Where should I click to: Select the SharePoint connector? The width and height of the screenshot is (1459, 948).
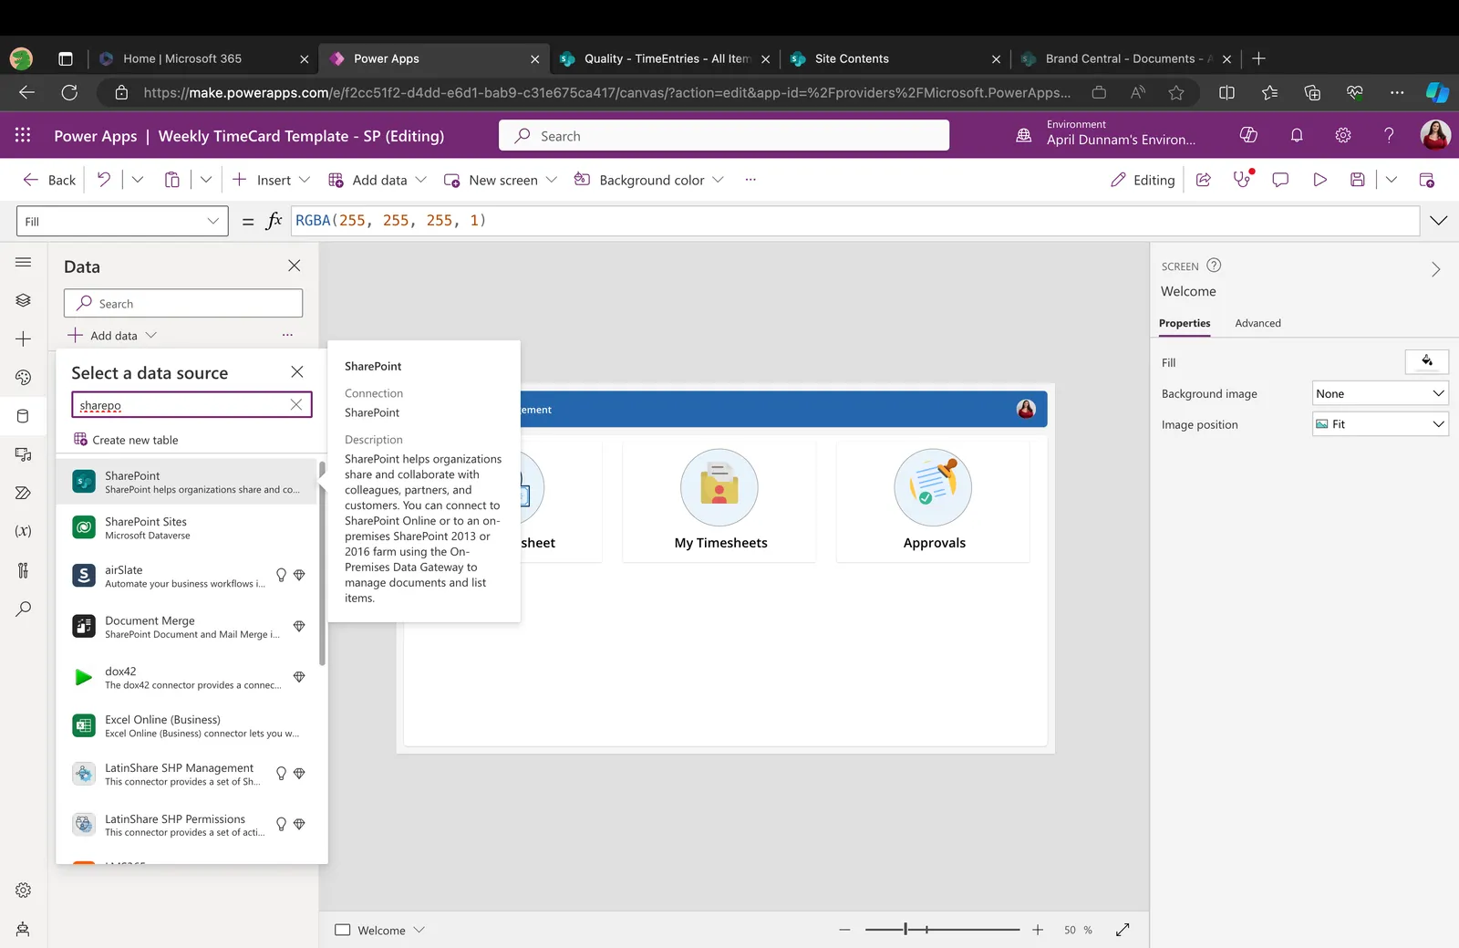point(187,482)
